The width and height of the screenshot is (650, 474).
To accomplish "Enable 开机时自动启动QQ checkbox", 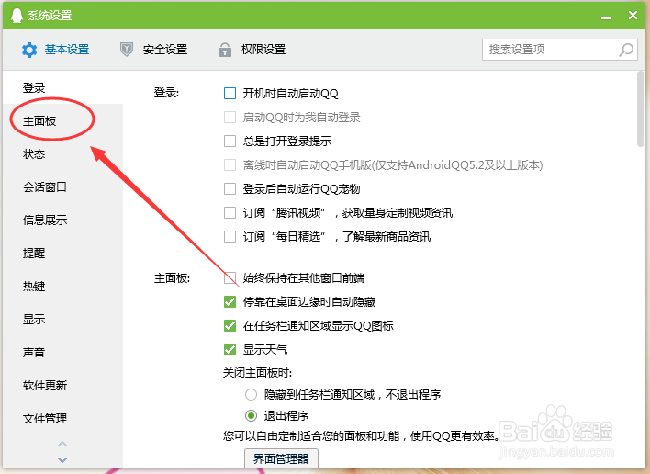I will pos(230,94).
